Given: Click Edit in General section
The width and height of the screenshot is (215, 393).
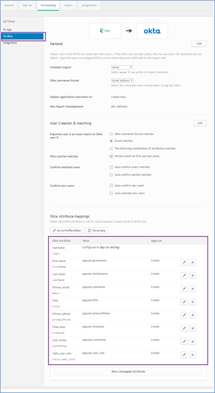Looking at the screenshot, I should point(199,43).
